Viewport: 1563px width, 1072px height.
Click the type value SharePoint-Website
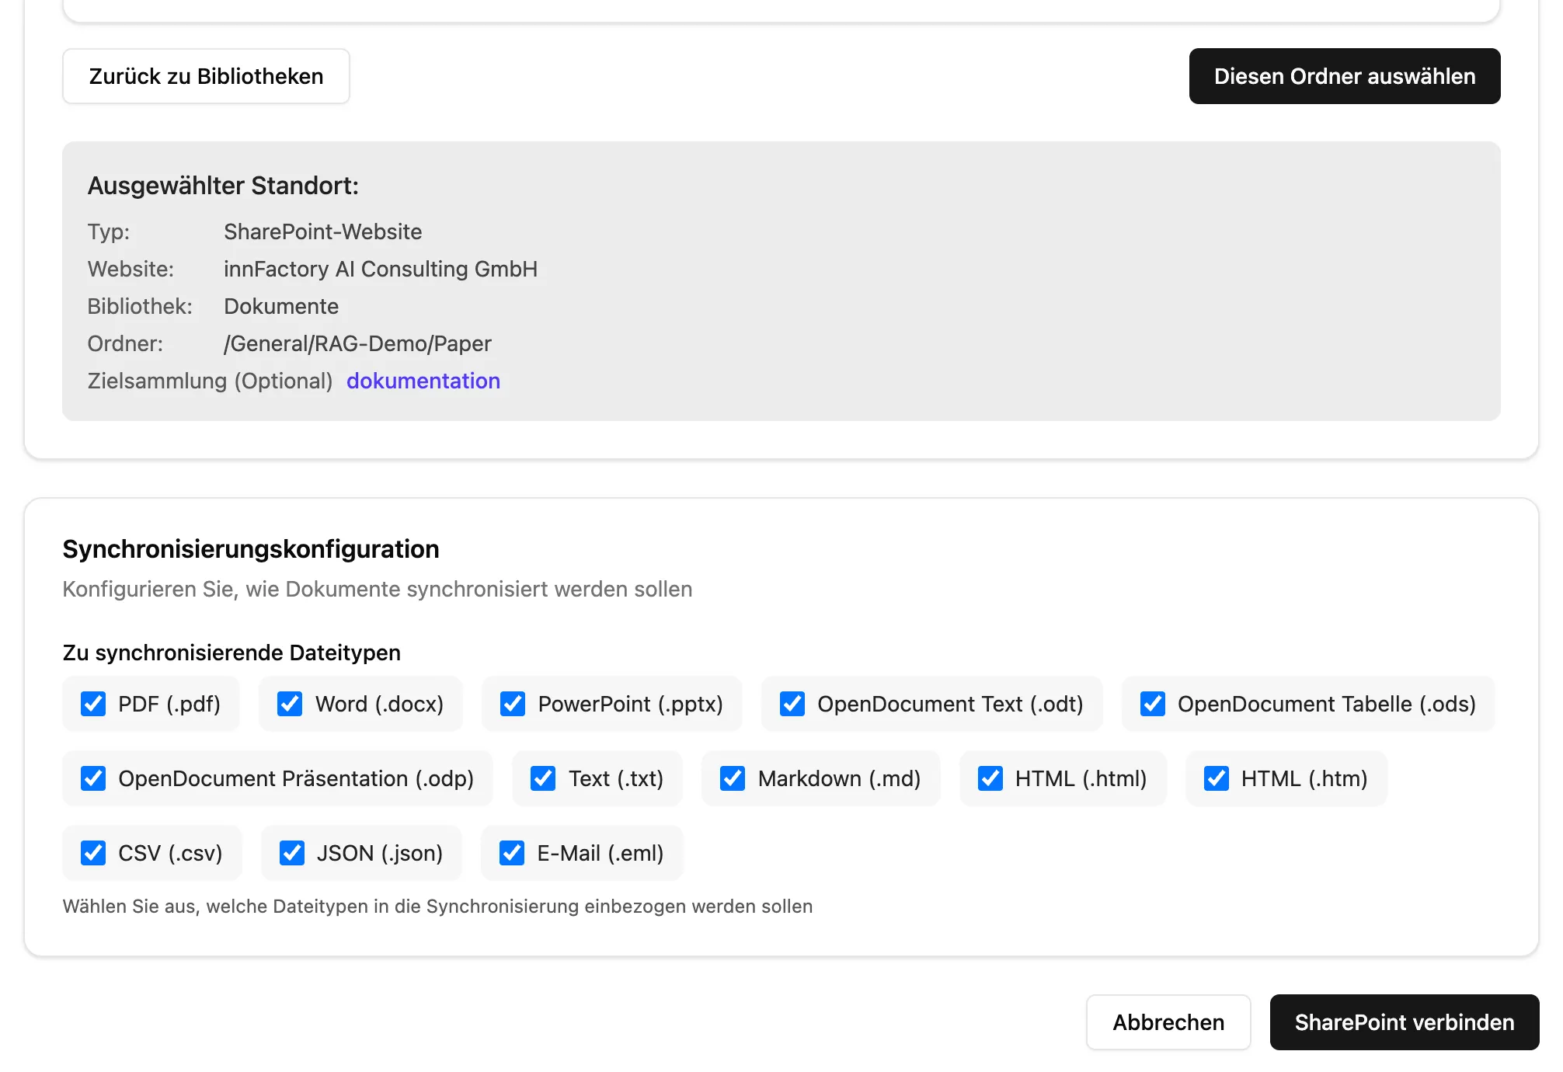[323, 231]
